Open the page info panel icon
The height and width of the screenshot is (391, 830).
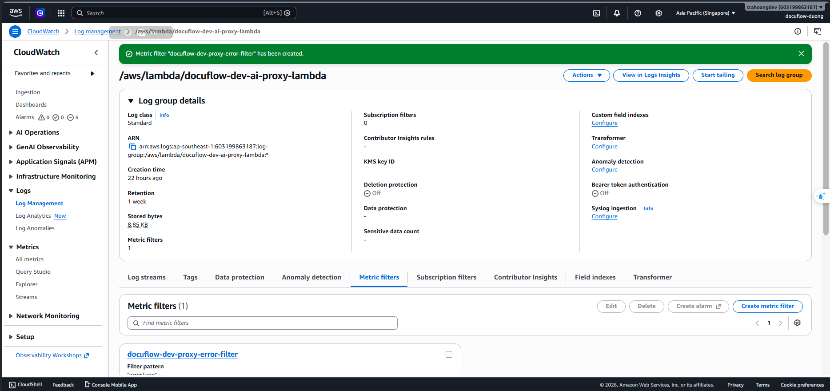pyautogui.click(x=798, y=31)
